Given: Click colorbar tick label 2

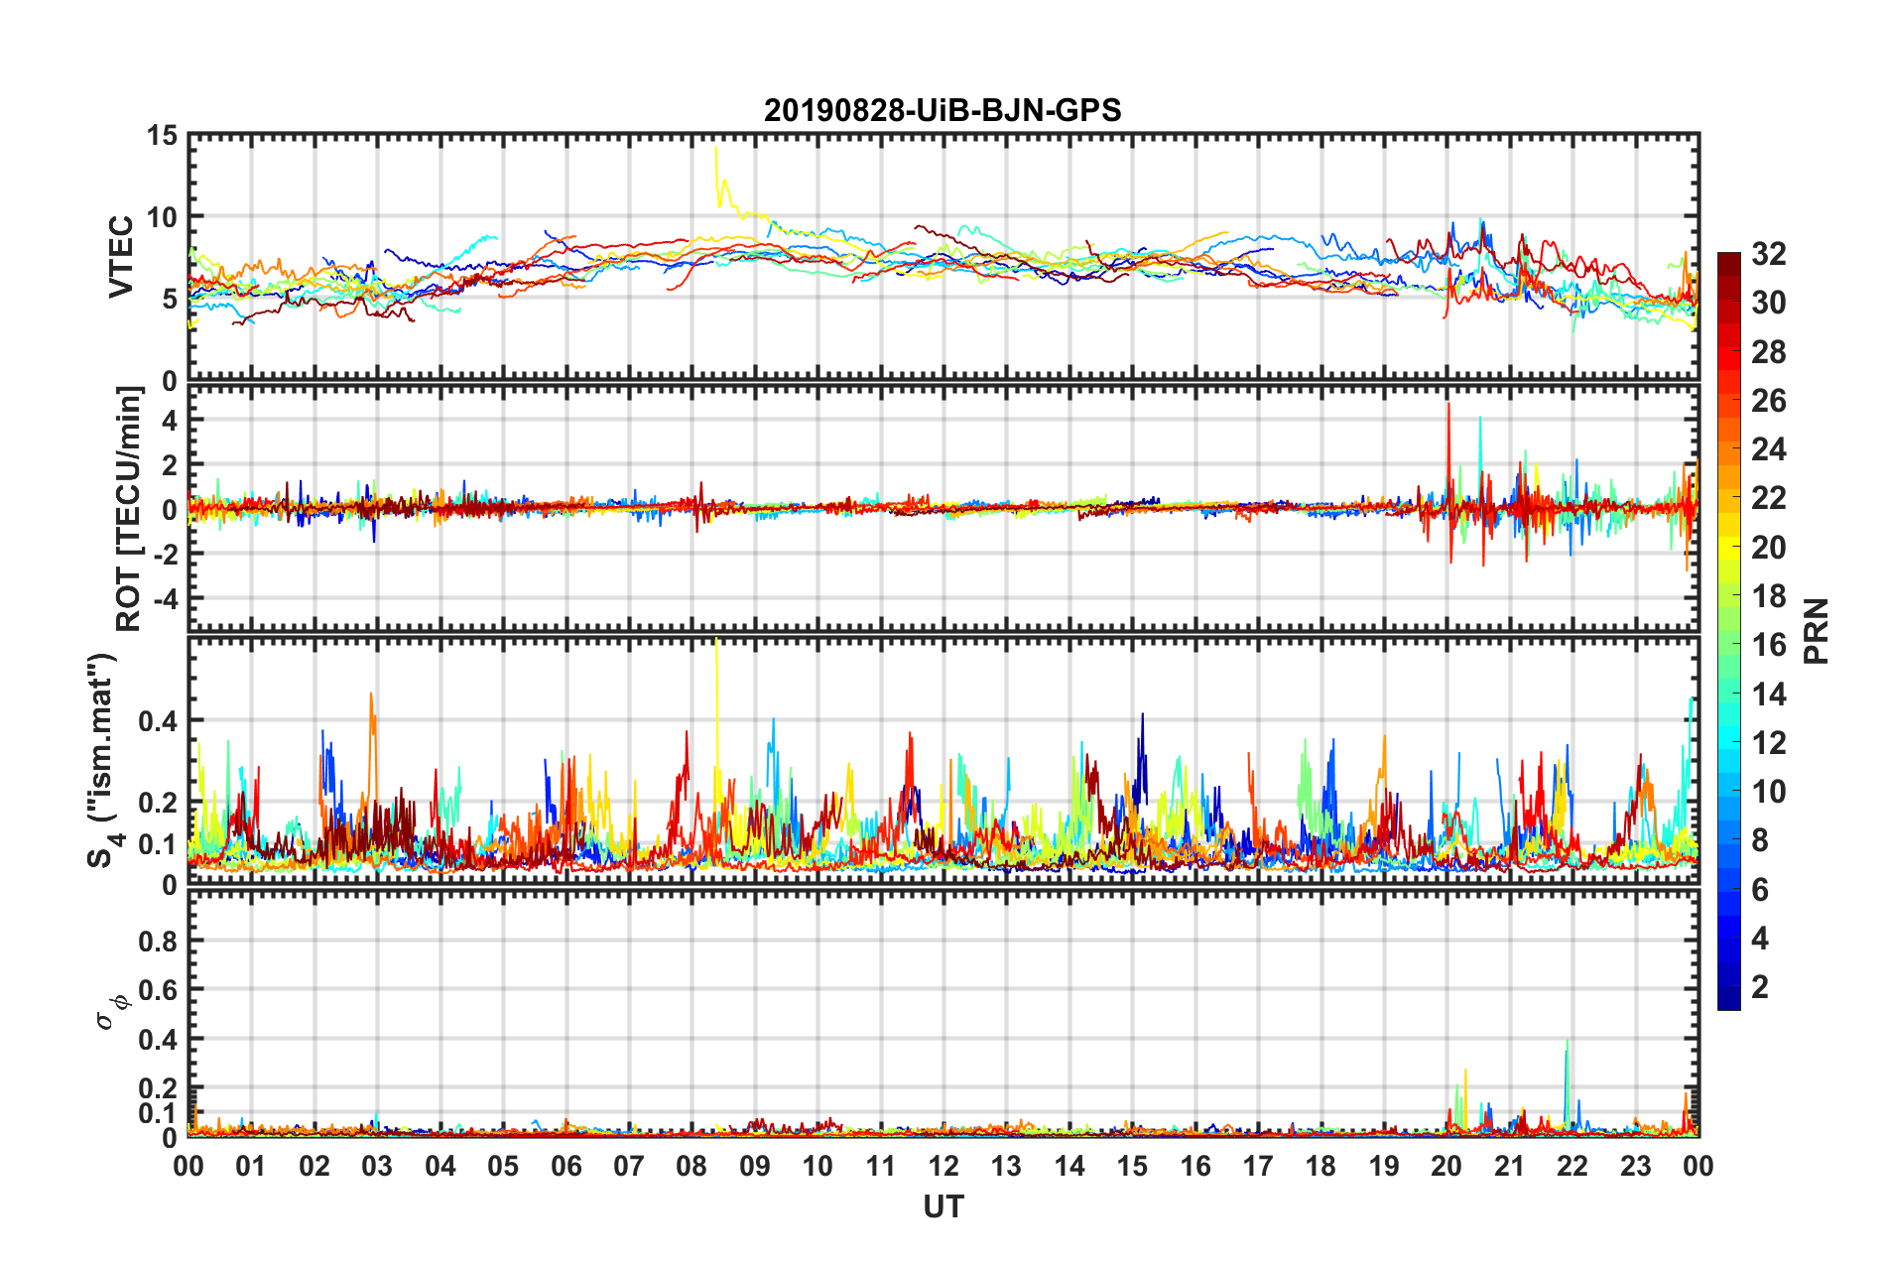Looking at the screenshot, I should click(1760, 987).
